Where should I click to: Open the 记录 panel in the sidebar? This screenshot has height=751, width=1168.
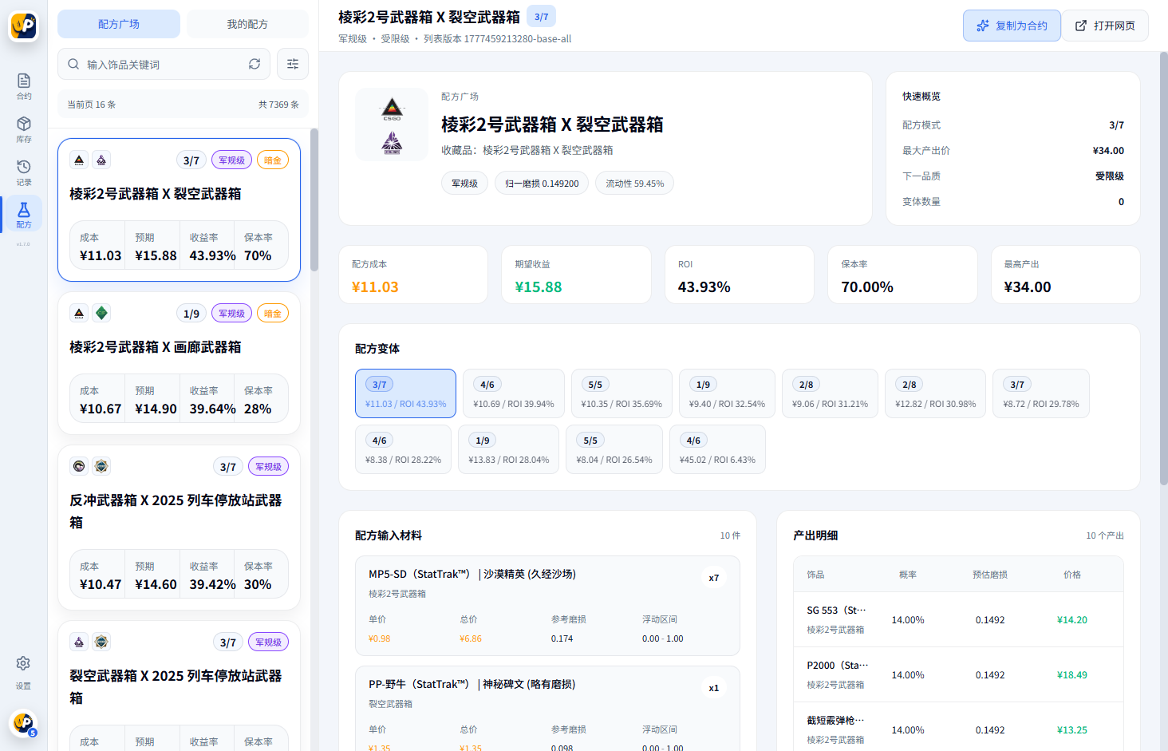23,172
